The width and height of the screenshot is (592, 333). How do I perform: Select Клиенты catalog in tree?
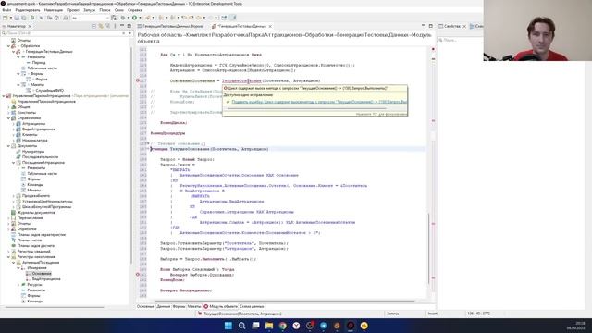30,135
